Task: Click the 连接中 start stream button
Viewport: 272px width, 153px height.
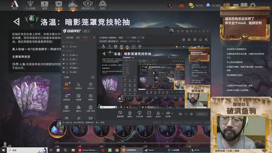Action: coord(202,114)
